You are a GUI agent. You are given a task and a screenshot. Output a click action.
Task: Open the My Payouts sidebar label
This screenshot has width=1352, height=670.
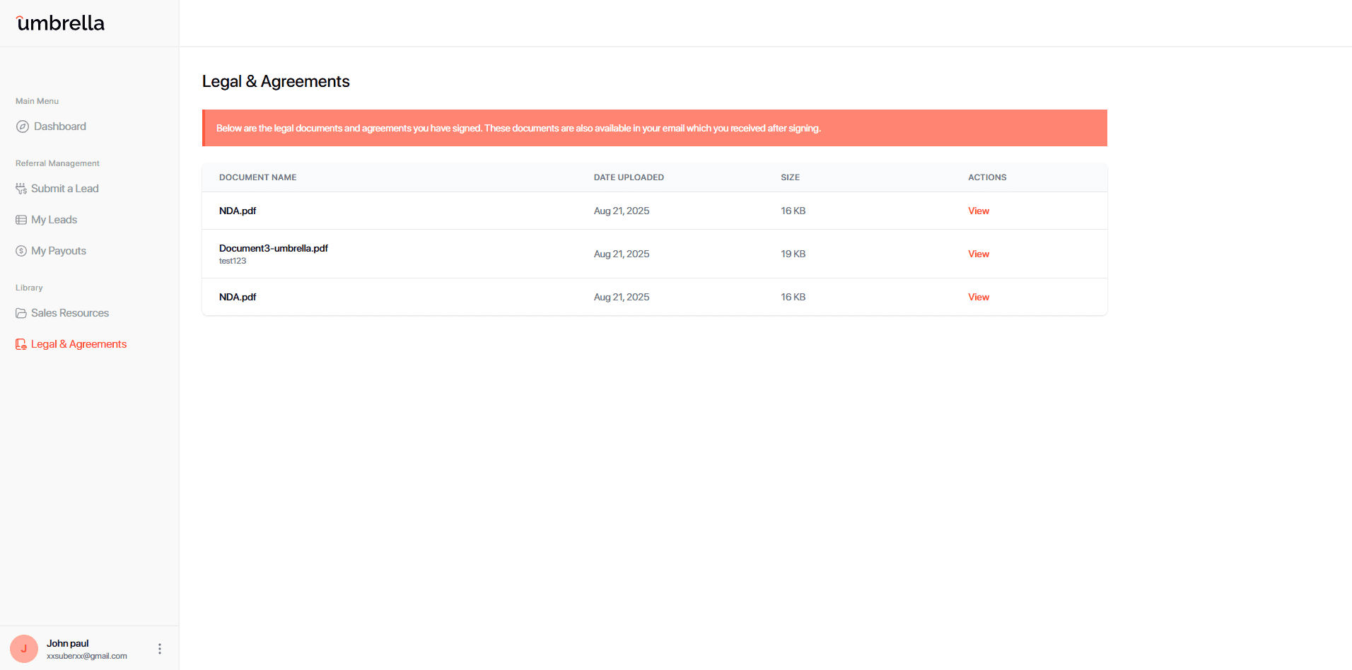click(59, 251)
